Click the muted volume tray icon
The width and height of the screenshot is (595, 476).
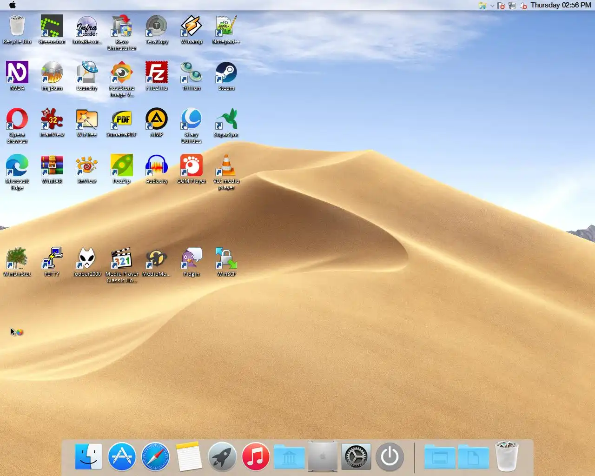[x=523, y=6]
